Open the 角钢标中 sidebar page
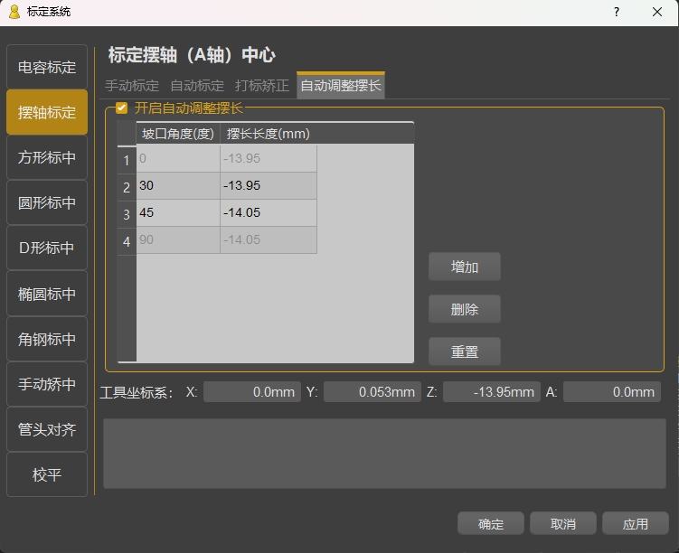679x553 pixels. [47, 339]
